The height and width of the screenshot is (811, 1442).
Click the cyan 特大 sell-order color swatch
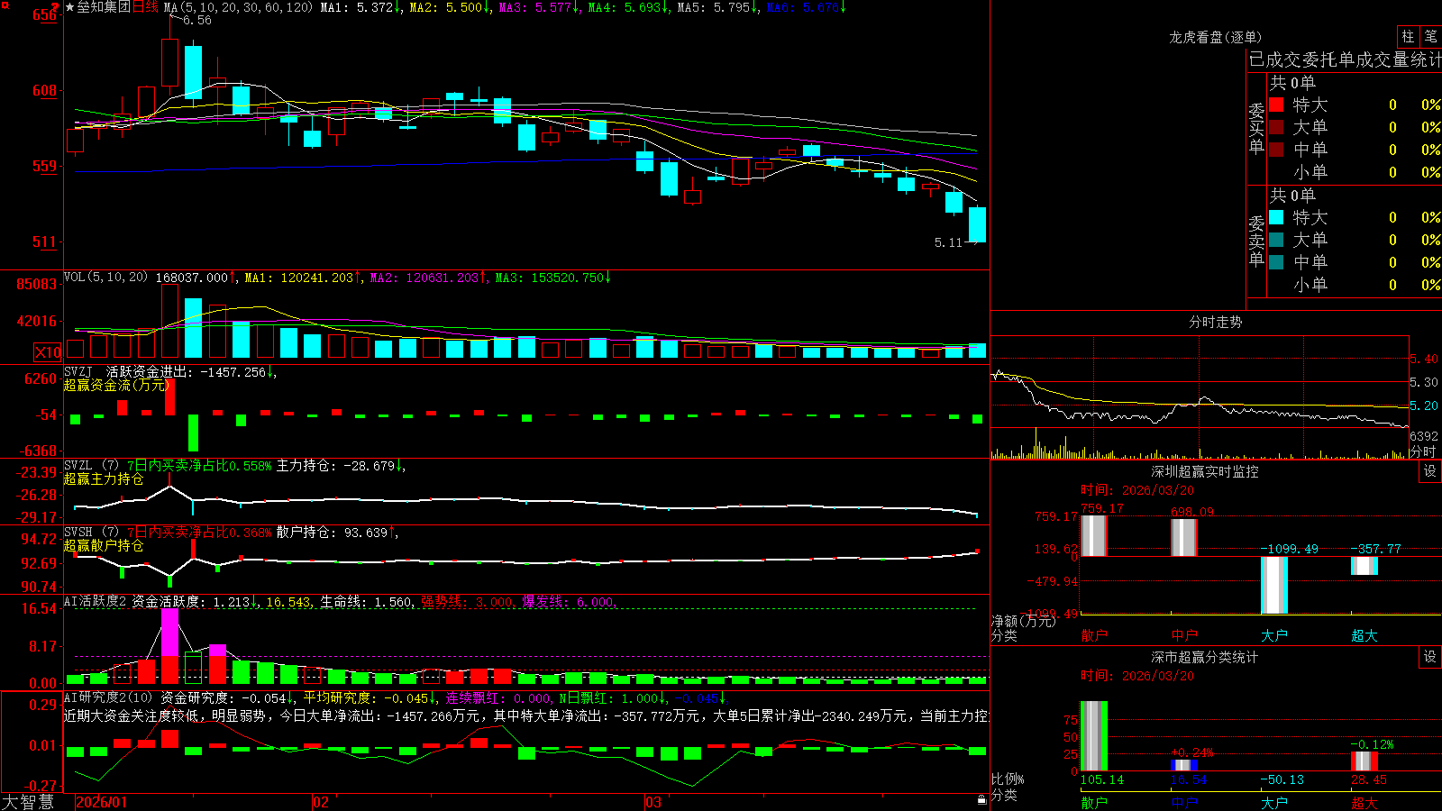coord(1276,217)
